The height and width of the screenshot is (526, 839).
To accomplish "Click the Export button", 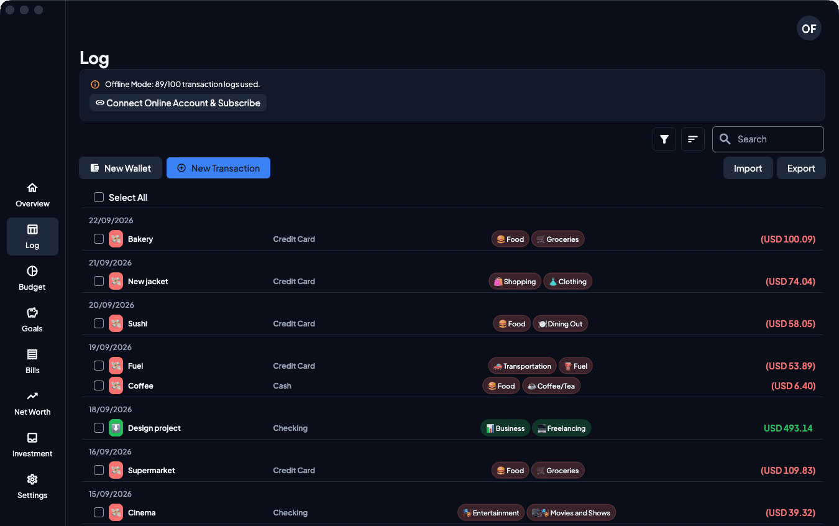I will coord(801,168).
